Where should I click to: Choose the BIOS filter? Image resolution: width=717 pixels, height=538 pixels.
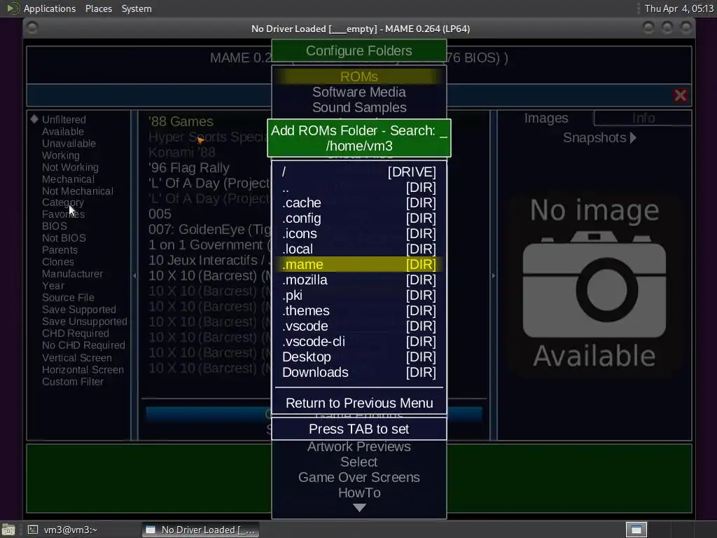pyautogui.click(x=54, y=226)
